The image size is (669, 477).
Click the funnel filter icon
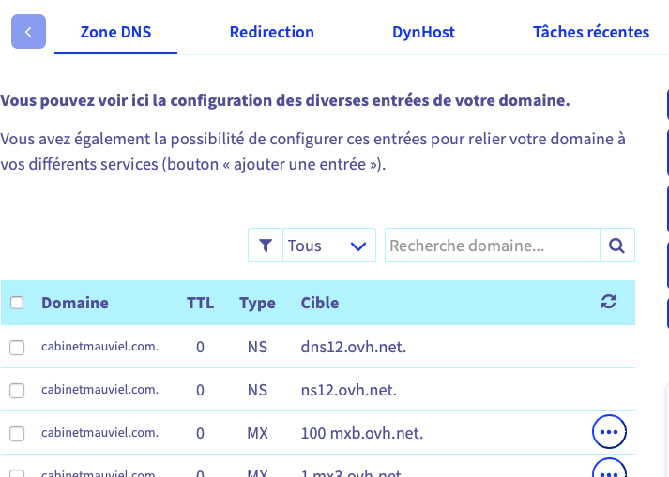coord(266,246)
